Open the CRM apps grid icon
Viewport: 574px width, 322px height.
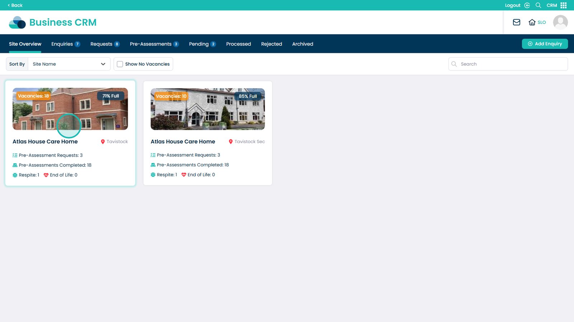coord(564,5)
